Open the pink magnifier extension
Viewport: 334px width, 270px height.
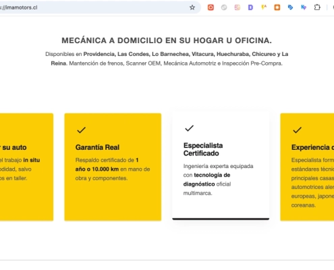pos(238,7)
